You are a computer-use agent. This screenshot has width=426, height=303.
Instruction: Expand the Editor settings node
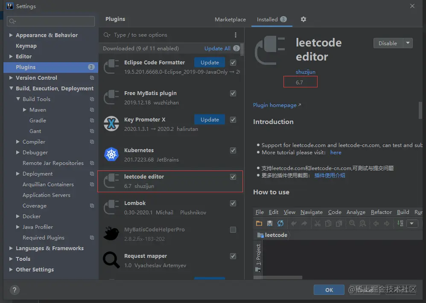(x=11, y=56)
